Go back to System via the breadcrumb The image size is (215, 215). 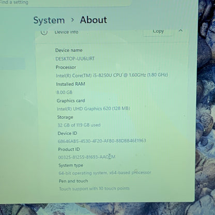tap(49, 21)
